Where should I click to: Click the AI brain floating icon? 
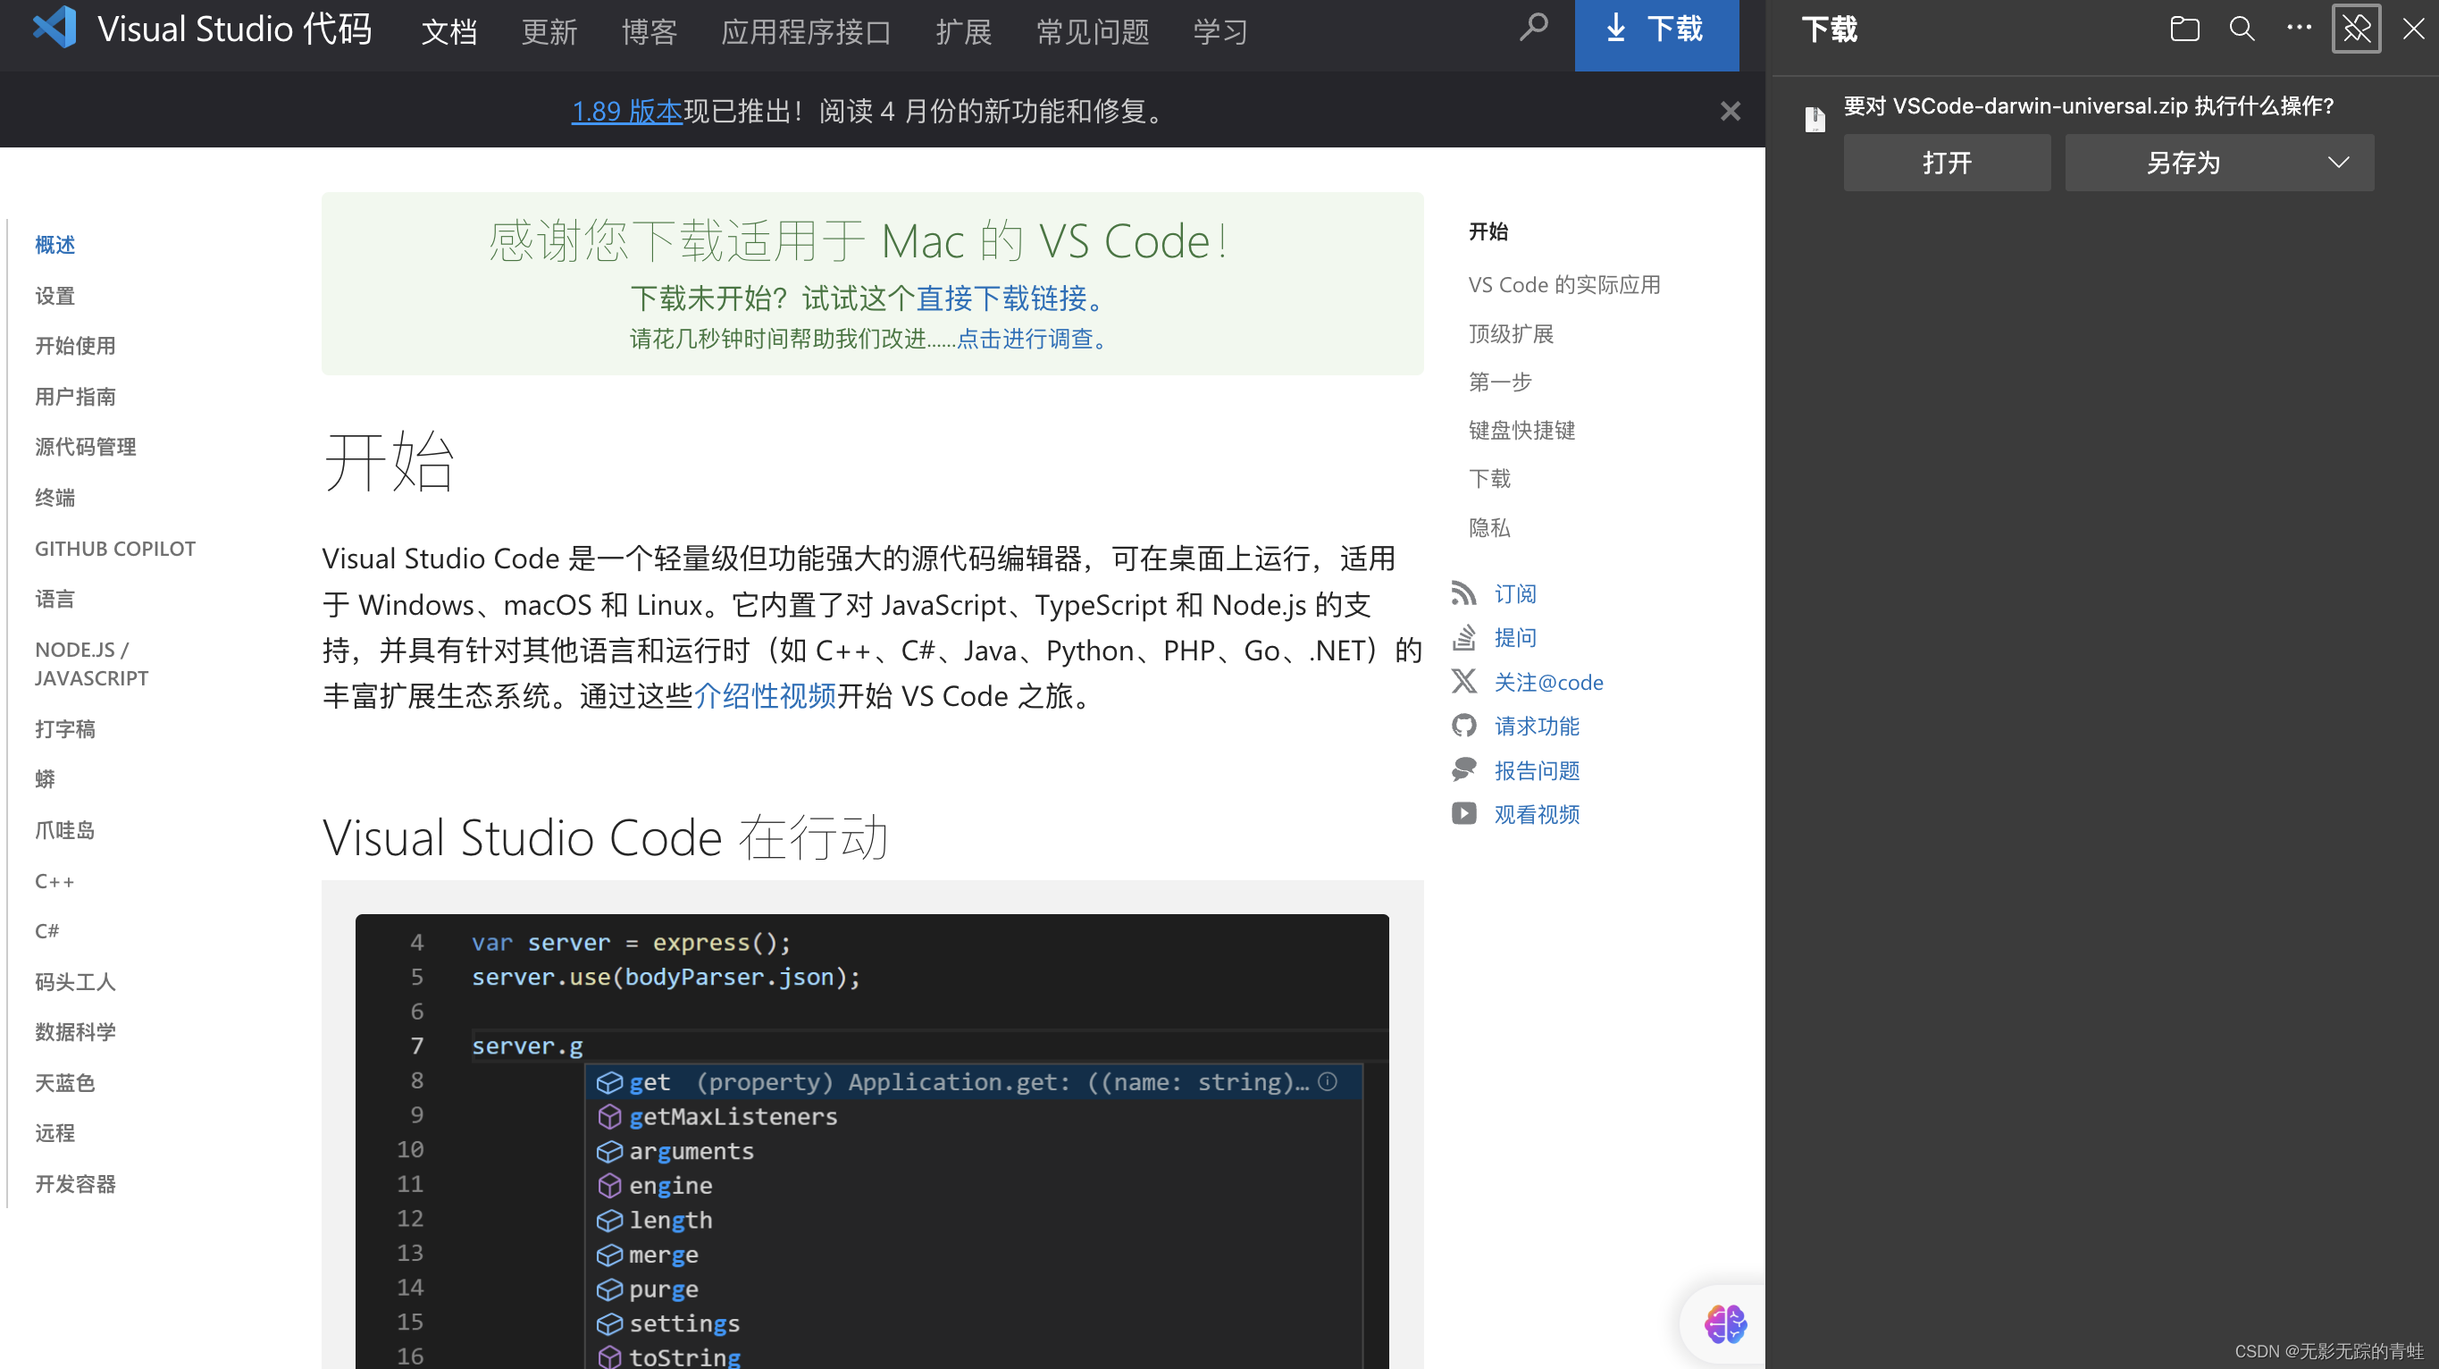coord(1725,1323)
